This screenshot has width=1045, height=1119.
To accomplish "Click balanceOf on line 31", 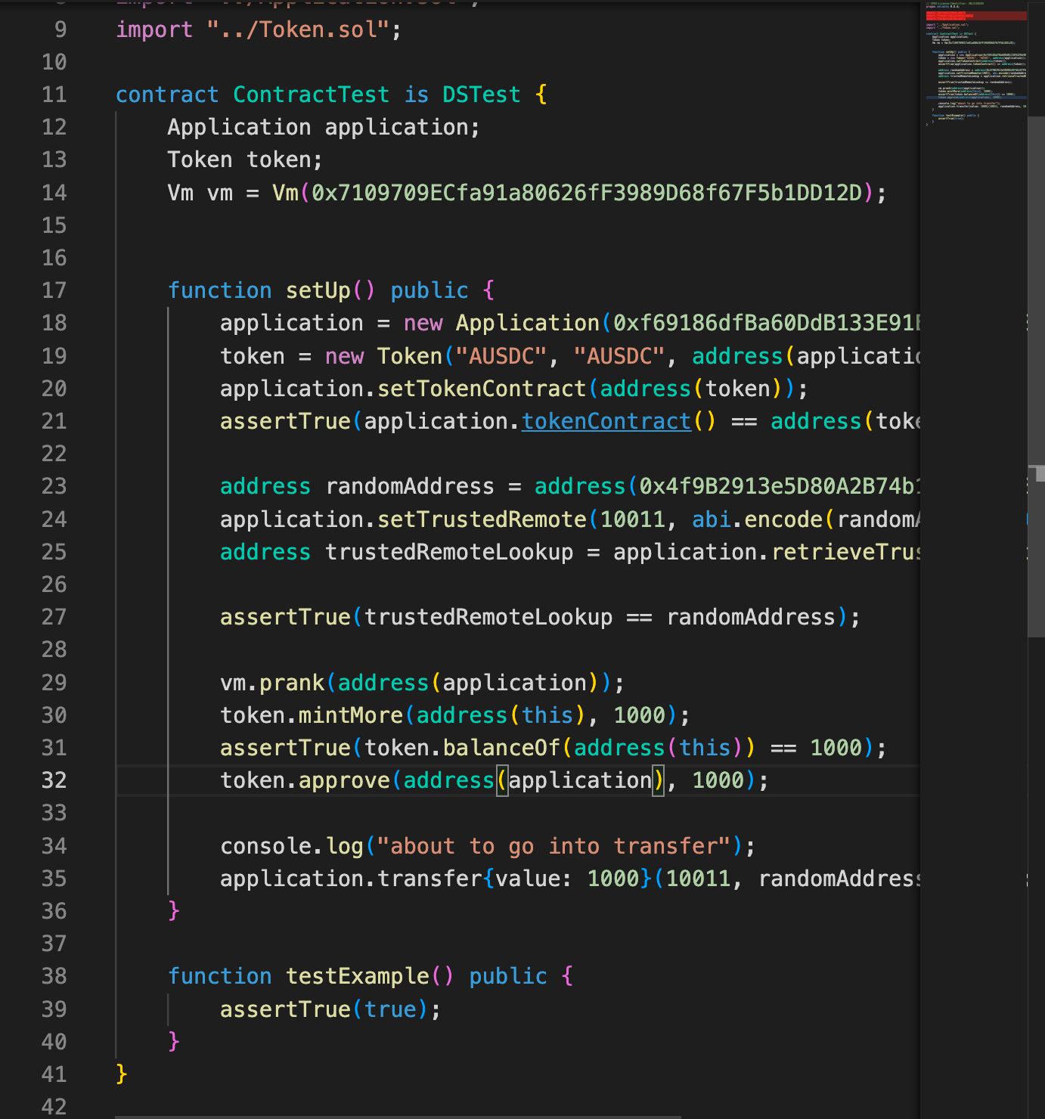I will (x=501, y=748).
